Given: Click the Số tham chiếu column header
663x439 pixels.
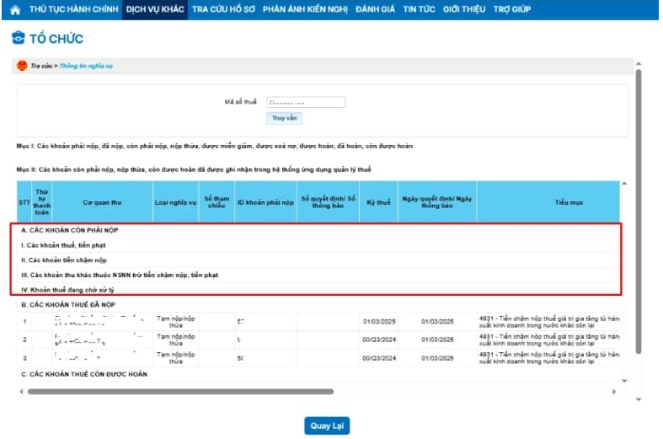Looking at the screenshot, I should point(217,202).
